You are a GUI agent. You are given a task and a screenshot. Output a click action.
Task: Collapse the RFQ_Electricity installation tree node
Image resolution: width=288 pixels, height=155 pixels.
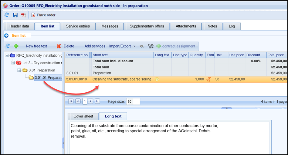7,55
